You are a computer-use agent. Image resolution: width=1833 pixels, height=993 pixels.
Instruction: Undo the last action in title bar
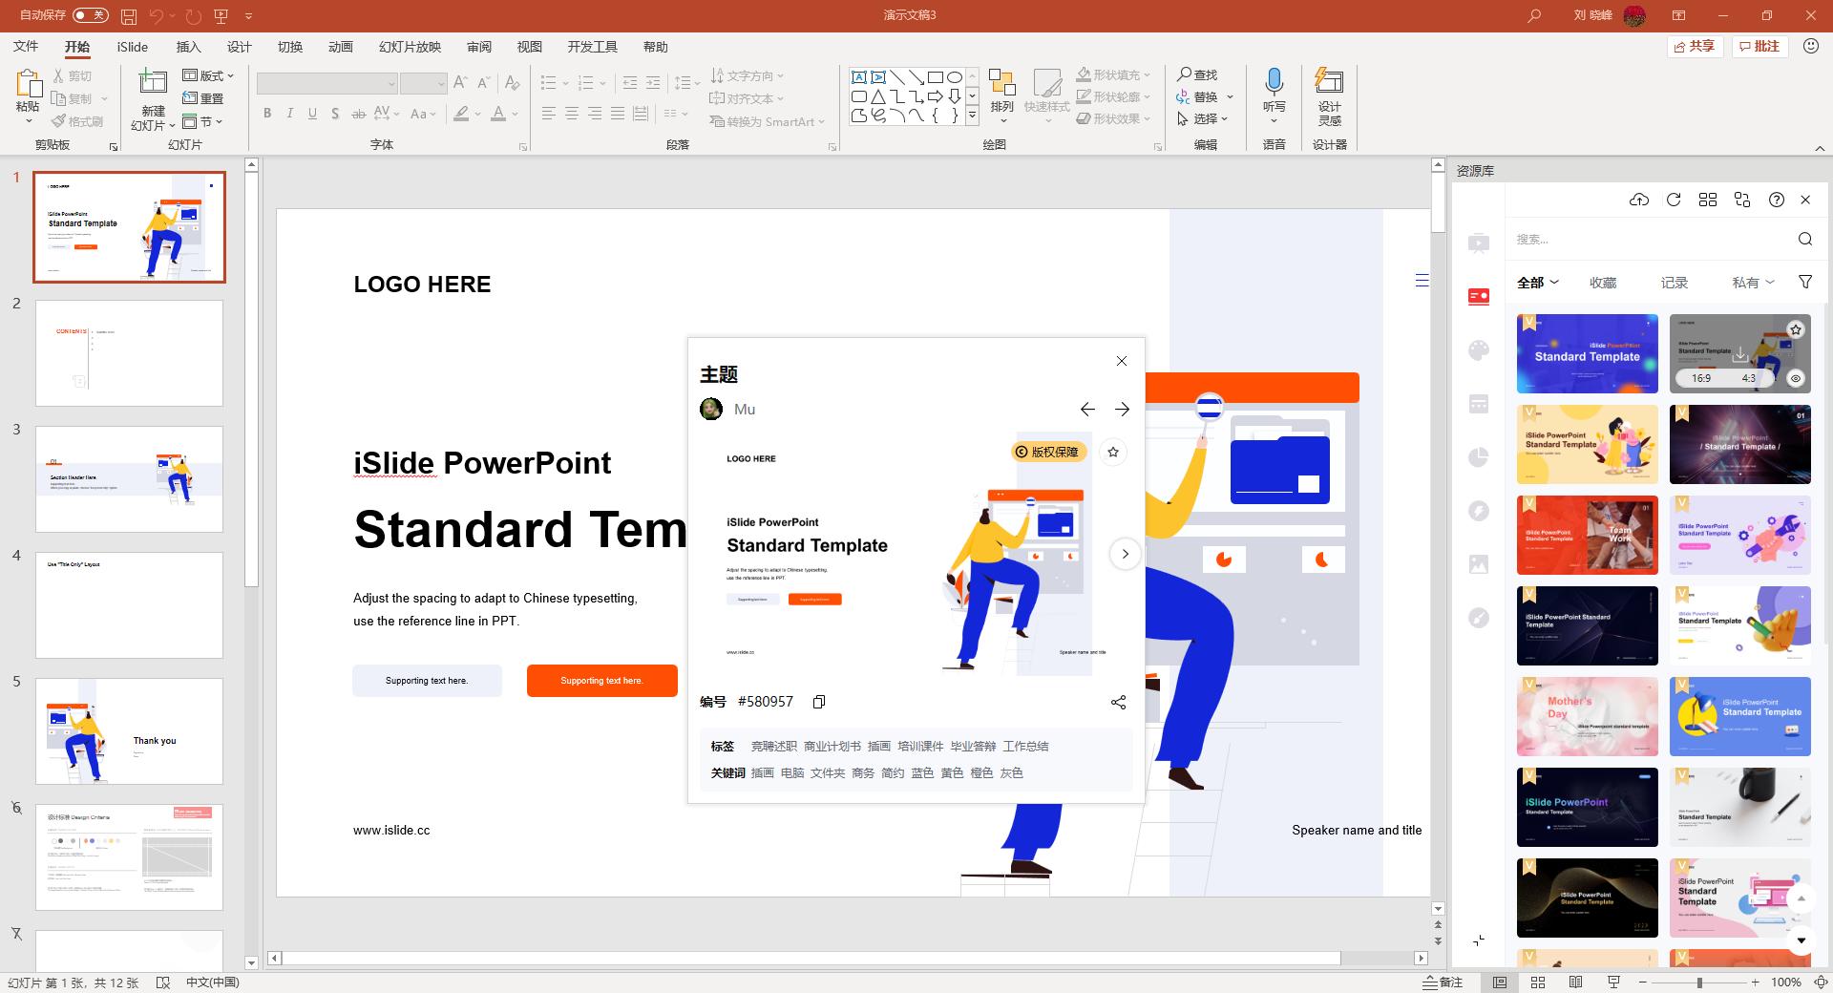pos(157,16)
